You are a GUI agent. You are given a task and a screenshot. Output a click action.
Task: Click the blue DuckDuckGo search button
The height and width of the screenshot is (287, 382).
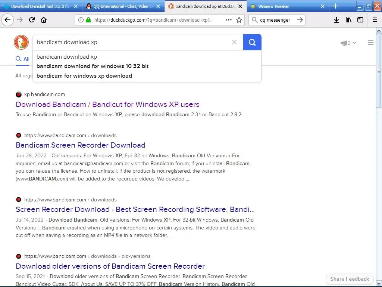click(252, 42)
